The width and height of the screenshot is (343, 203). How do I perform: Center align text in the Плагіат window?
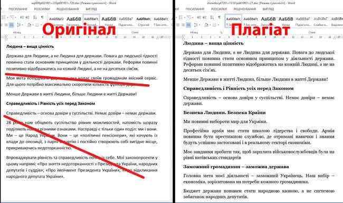click(x=178, y=25)
